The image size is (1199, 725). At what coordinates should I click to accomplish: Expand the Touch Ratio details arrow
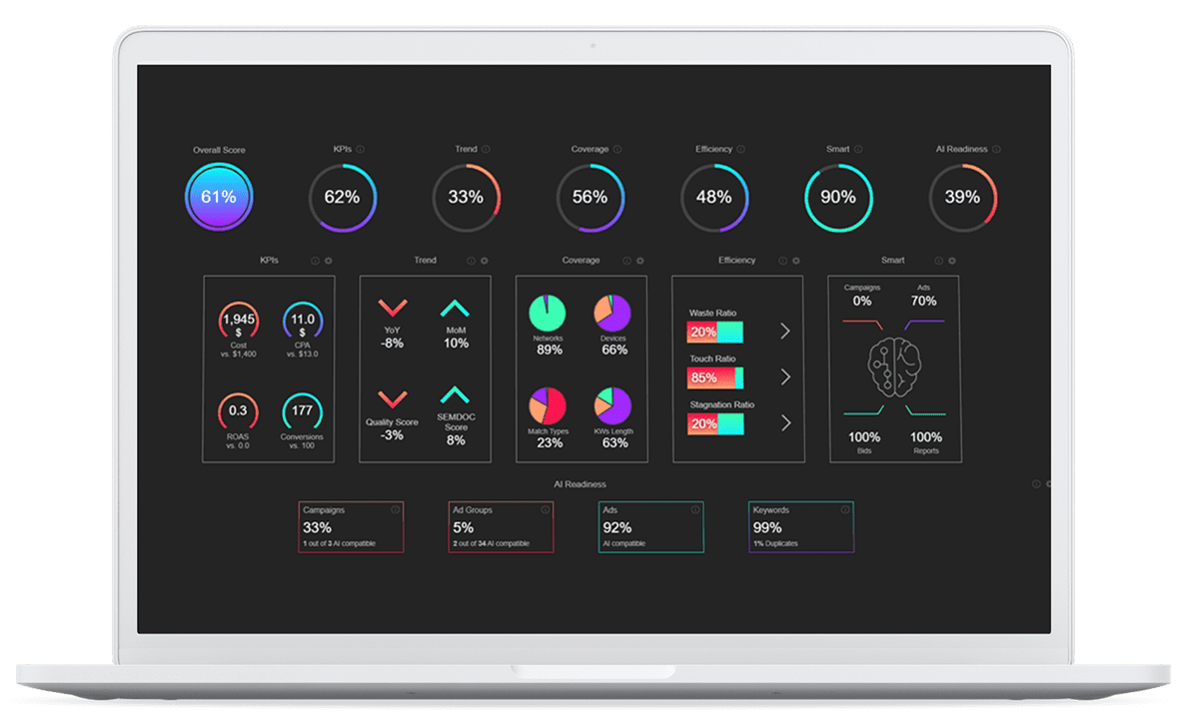point(785,377)
